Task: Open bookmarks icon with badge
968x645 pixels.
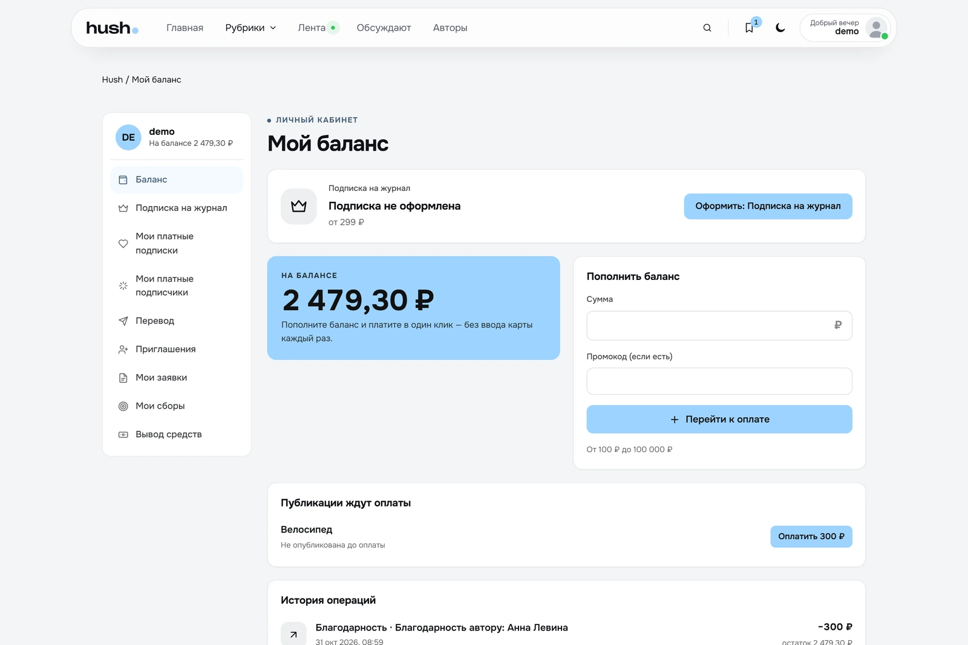Action: (x=750, y=27)
